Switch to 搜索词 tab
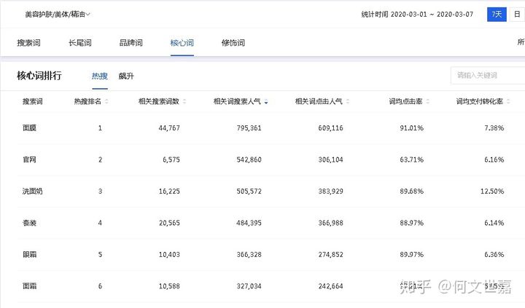The image size is (525, 308). click(29, 43)
